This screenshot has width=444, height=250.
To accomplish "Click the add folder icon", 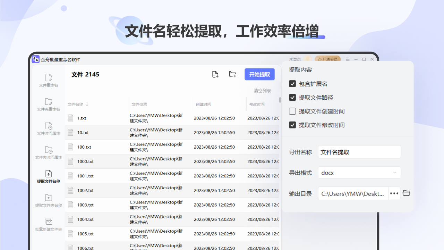I will [232, 74].
